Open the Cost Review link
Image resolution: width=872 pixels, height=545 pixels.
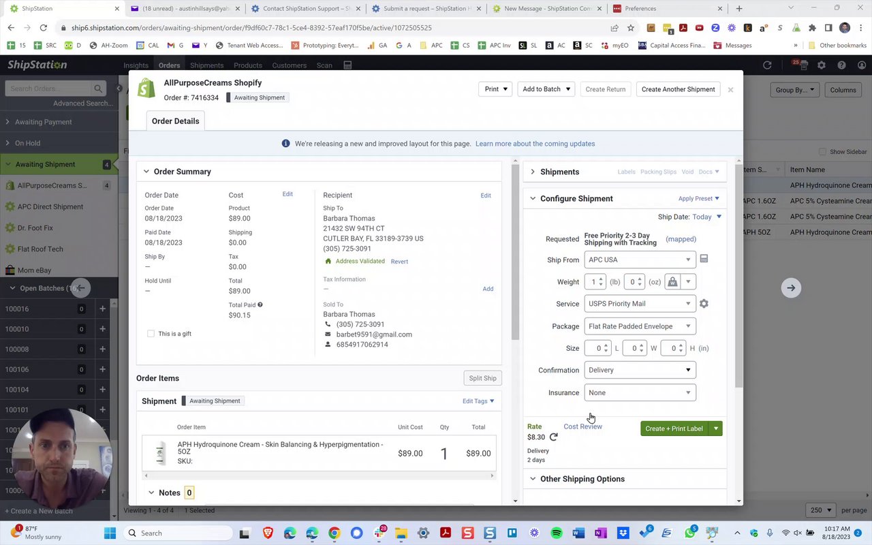(582, 426)
